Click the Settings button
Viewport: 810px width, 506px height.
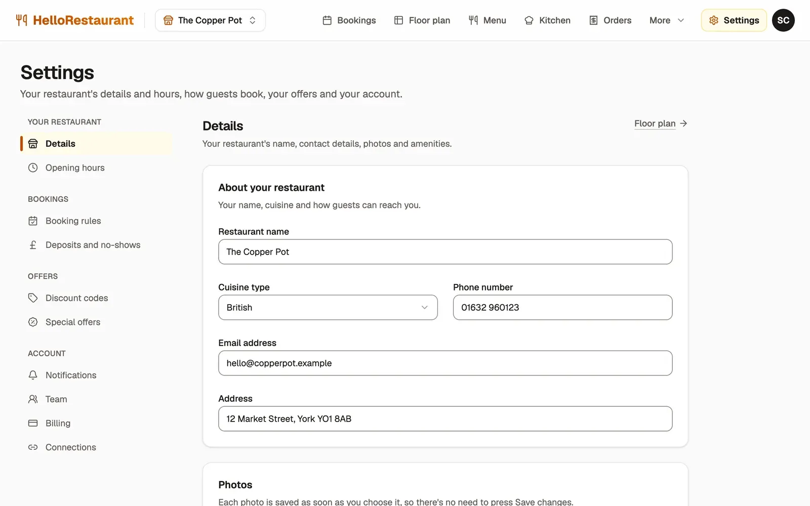tap(734, 20)
